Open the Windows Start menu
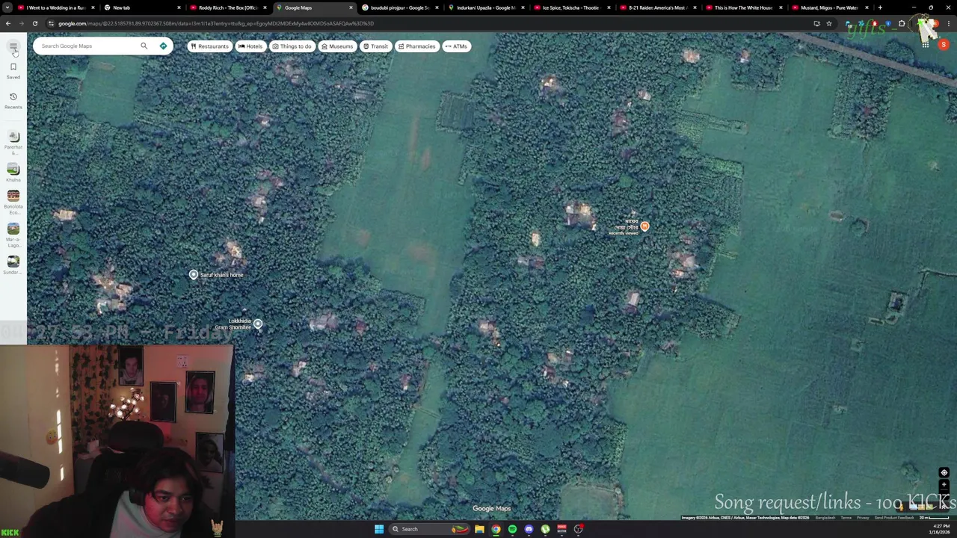The image size is (957, 538). [x=379, y=529]
